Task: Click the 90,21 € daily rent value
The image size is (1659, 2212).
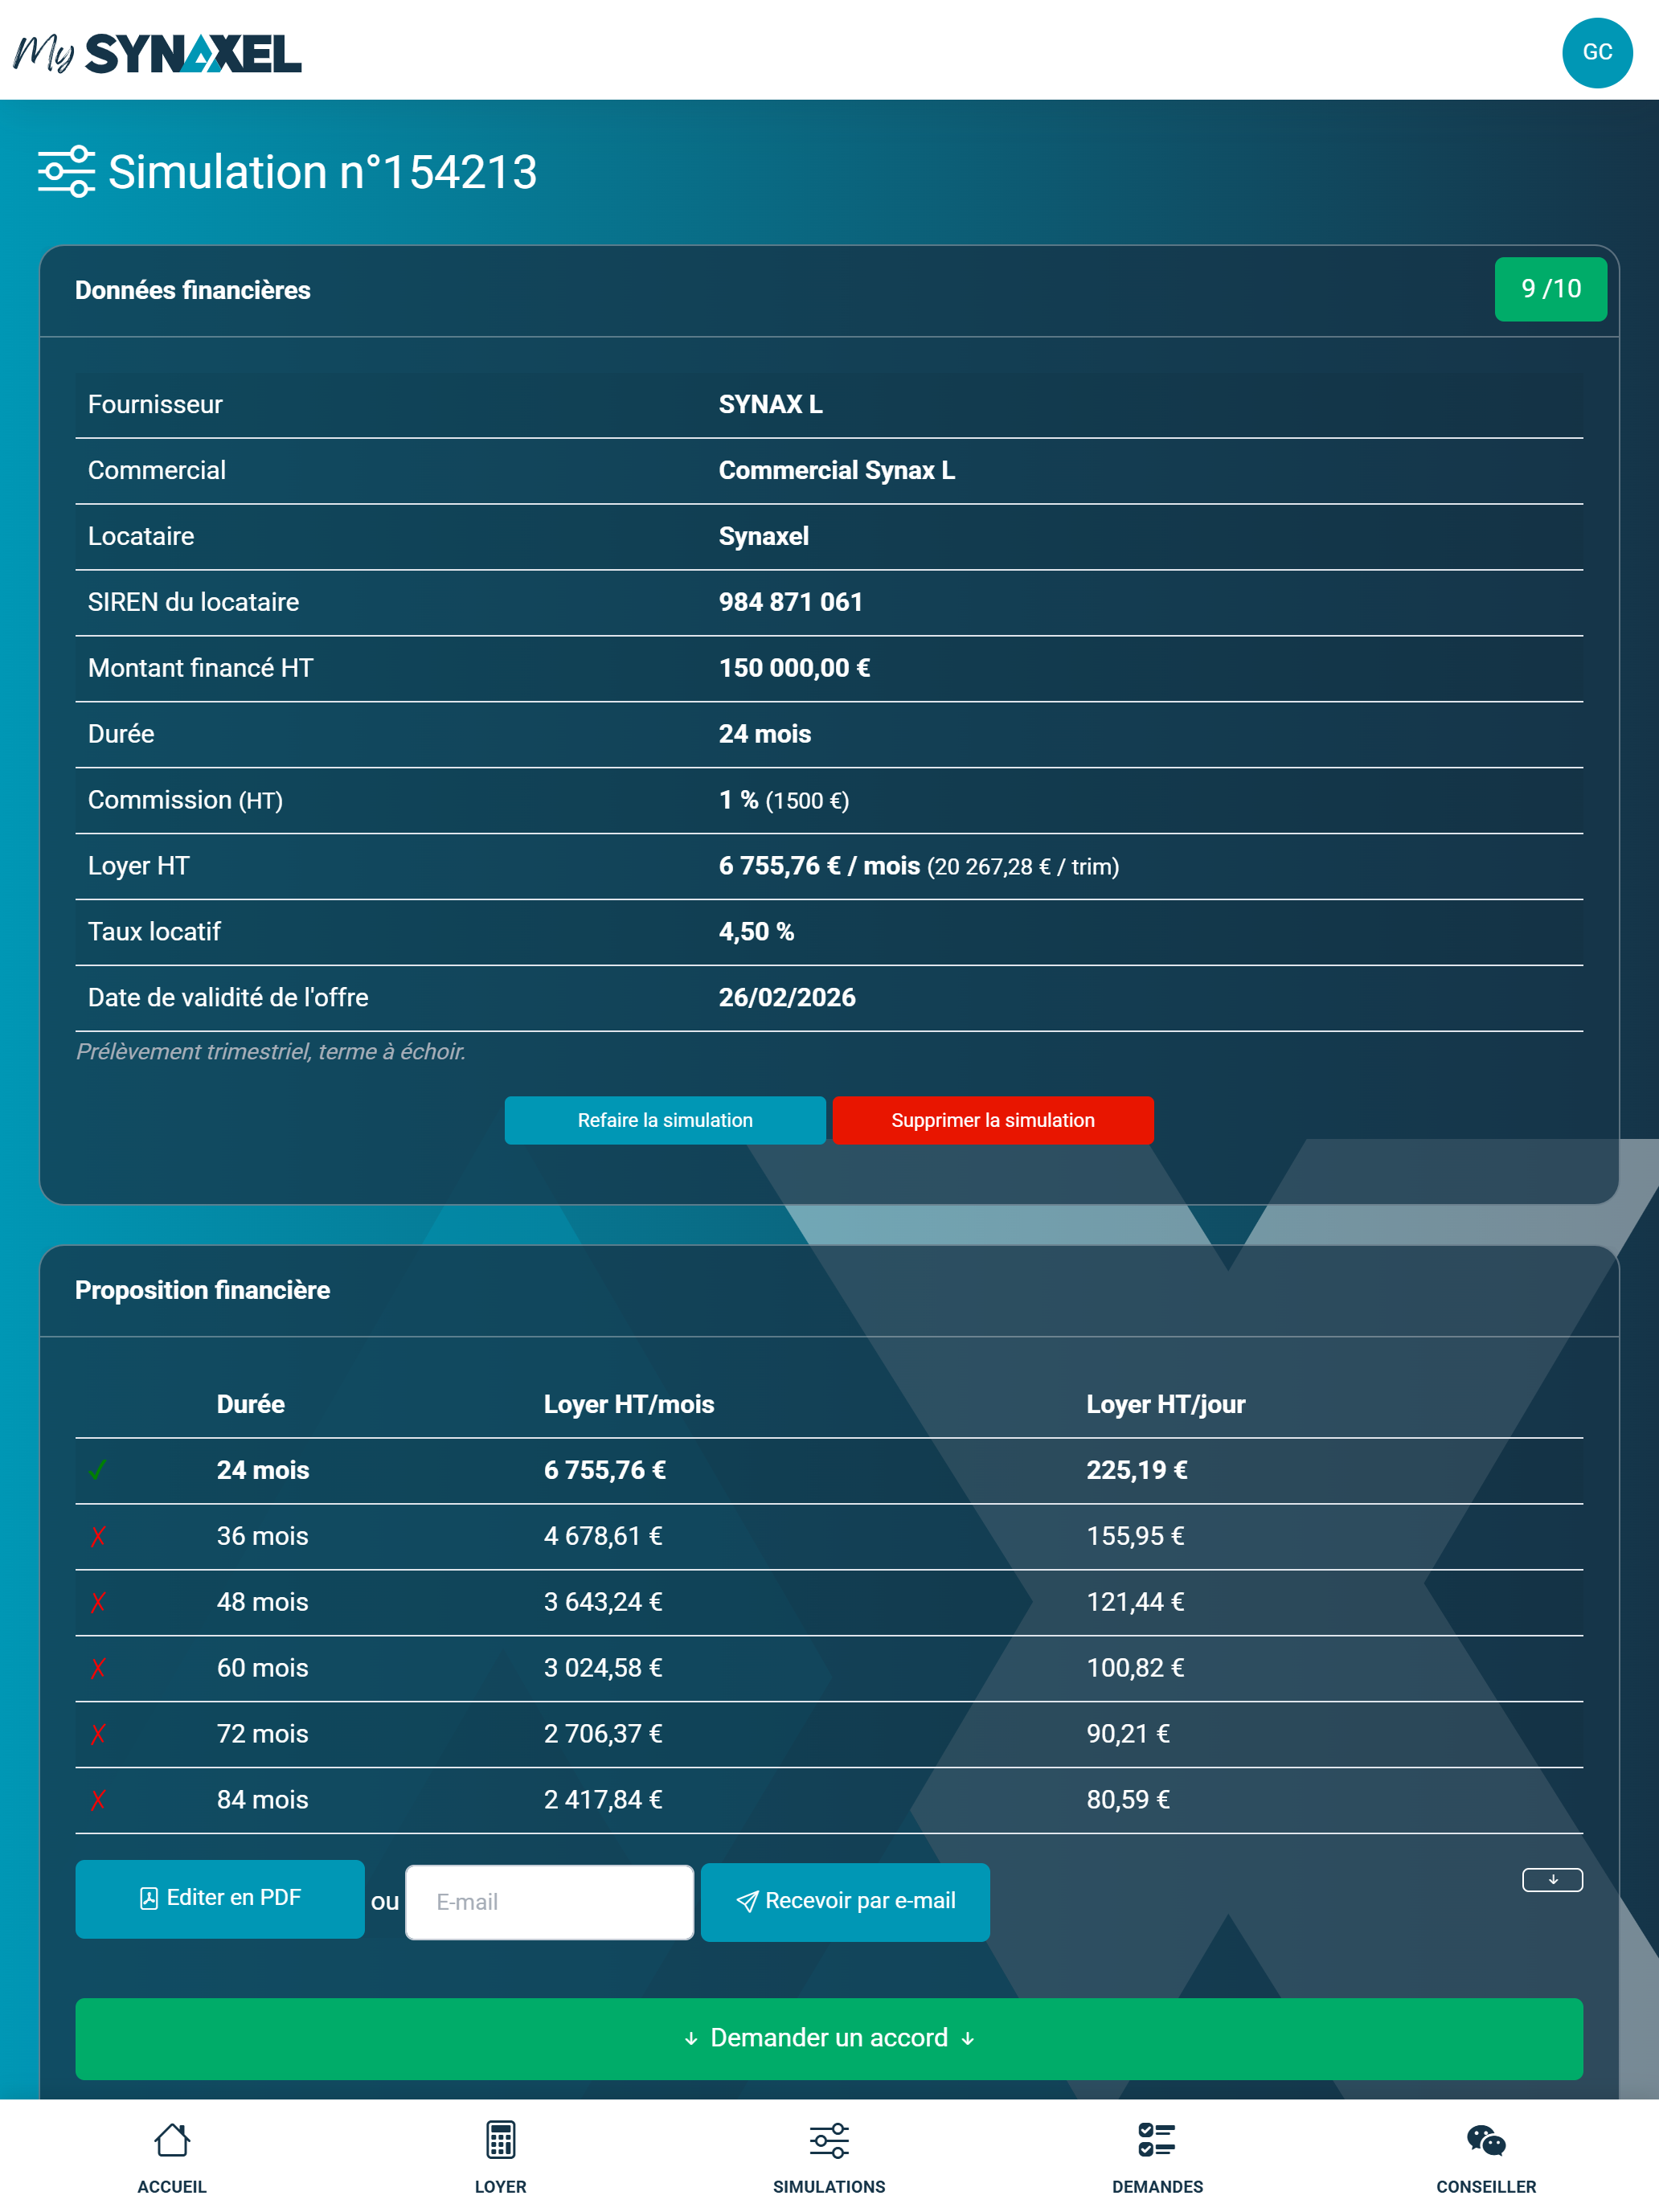Action: tap(1128, 1734)
